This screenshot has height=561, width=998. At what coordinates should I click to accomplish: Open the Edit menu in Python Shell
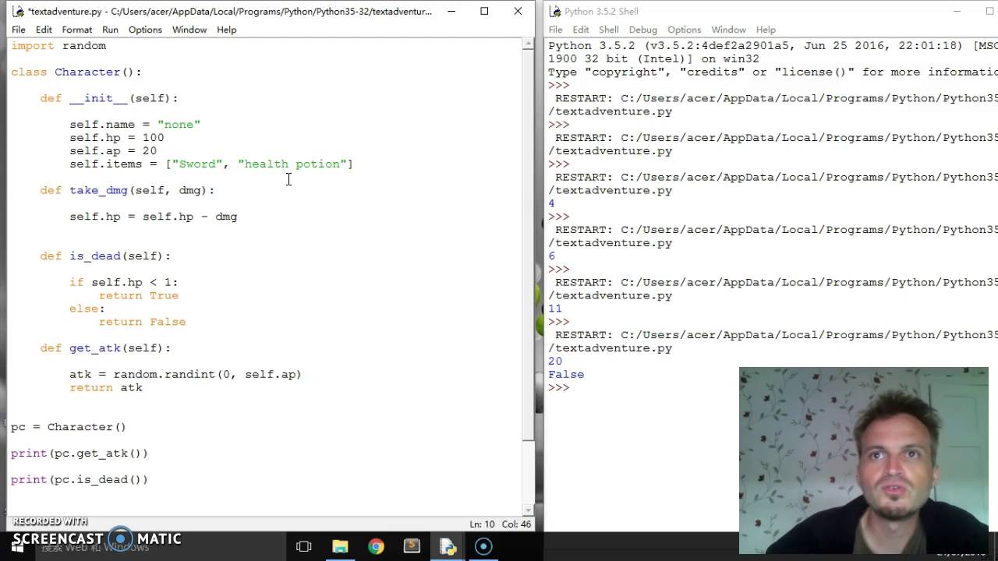click(581, 30)
